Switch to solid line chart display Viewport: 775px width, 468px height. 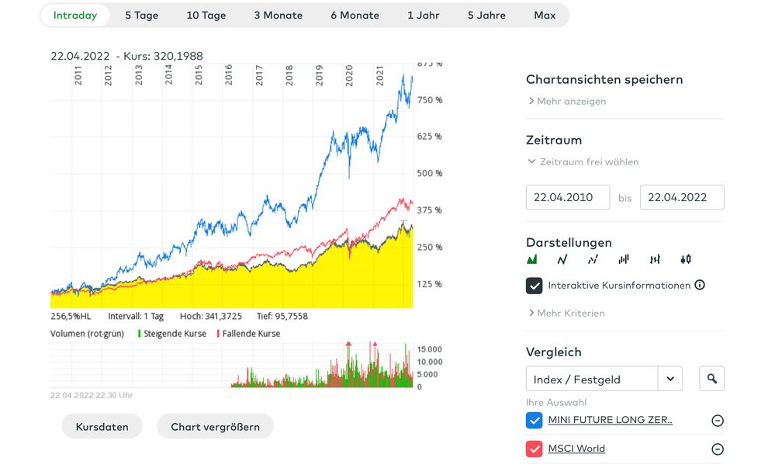562,259
